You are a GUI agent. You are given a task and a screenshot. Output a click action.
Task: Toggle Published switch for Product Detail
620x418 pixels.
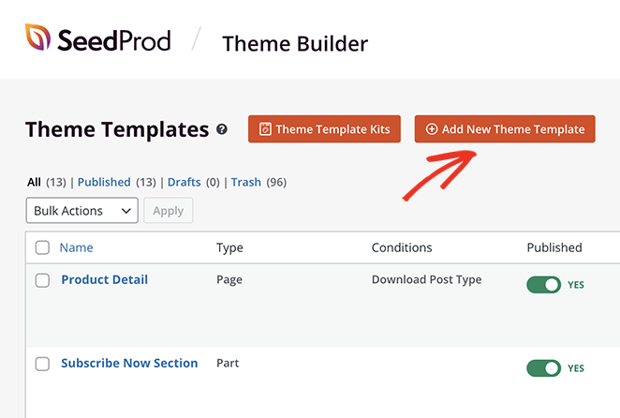543,284
